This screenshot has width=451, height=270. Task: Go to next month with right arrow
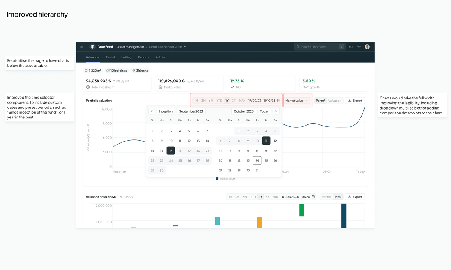(x=276, y=111)
